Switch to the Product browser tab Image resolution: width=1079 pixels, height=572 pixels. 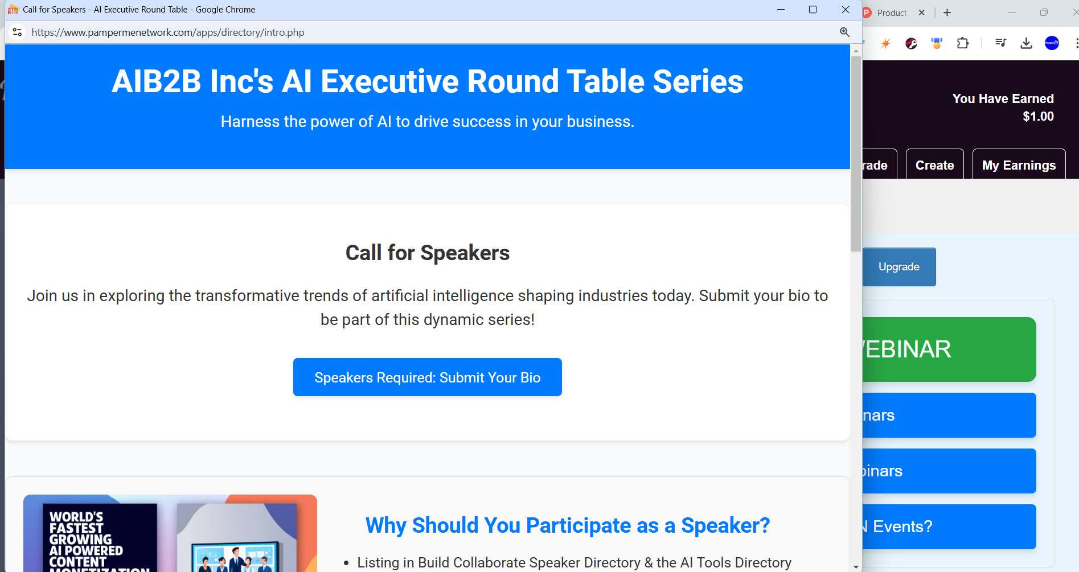pyautogui.click(x=891, y=13)
